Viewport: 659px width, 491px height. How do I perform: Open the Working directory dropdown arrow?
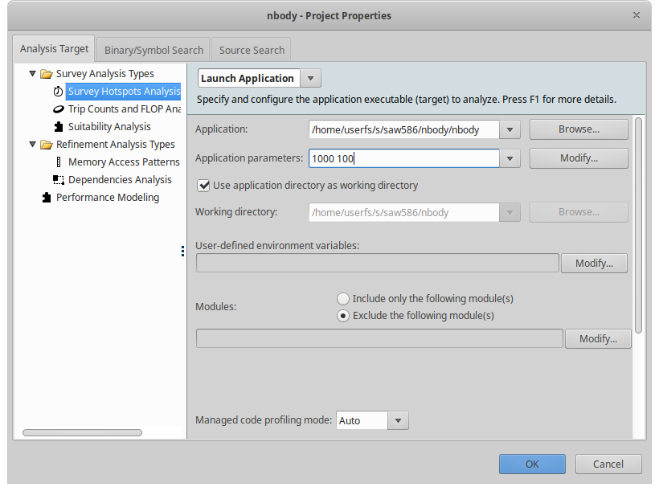coord(510,212)
